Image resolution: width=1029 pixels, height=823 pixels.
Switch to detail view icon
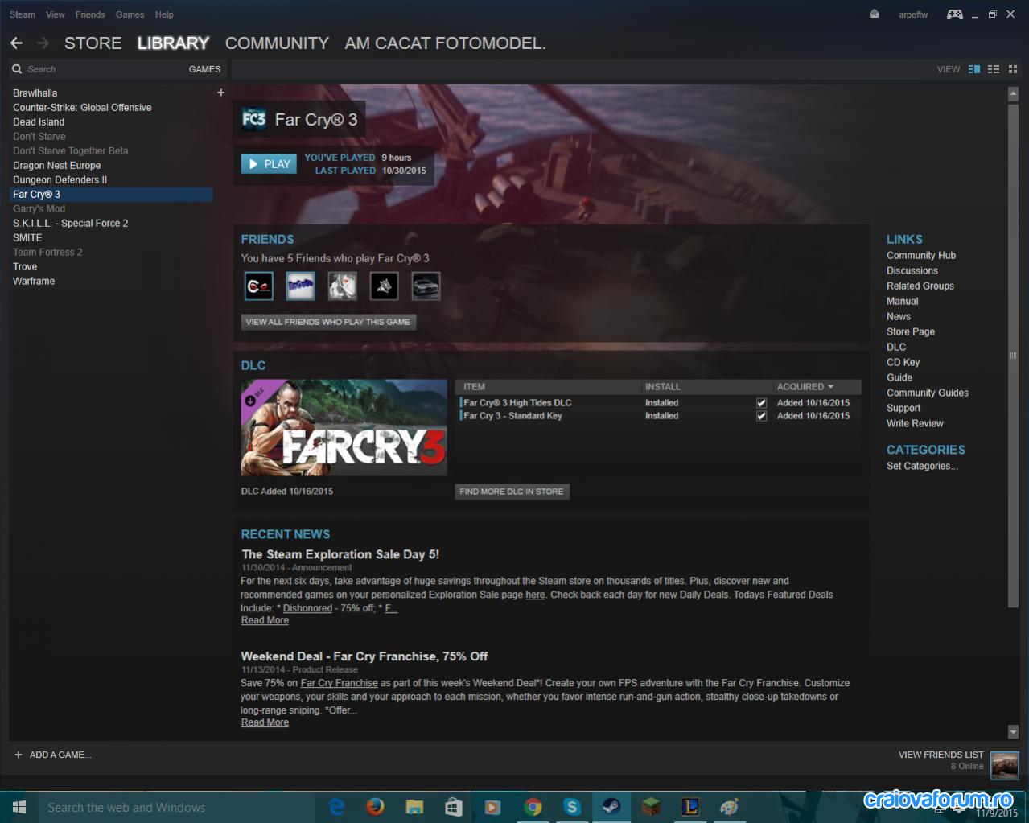tap(974, 69)
